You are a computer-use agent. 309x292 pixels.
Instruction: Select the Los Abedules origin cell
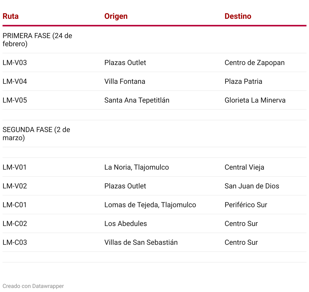click(x=126, y=224)
